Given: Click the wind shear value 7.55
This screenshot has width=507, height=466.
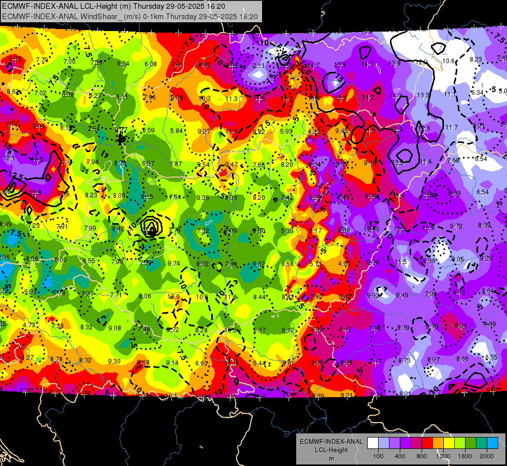Looking at the screenshot, I should [258, 165].
